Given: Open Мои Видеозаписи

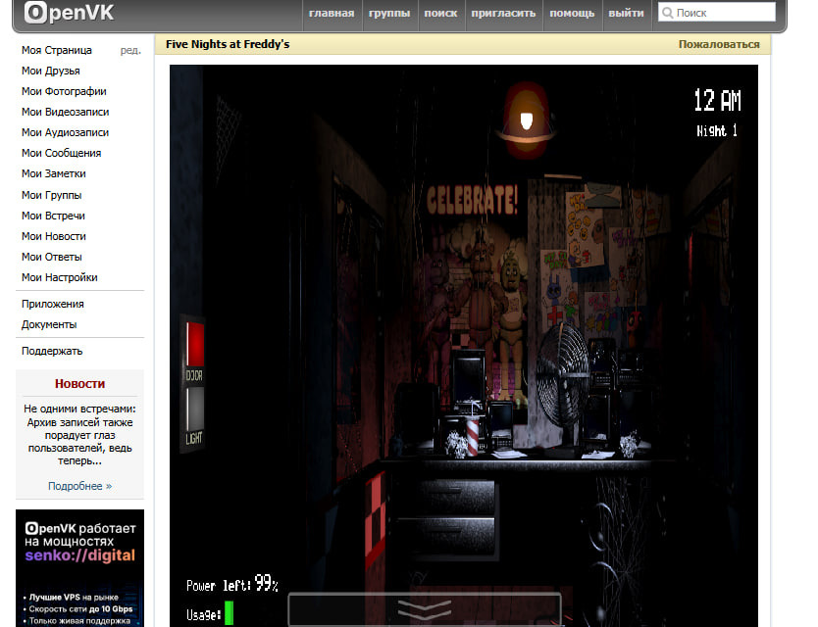Looking at the screenshot, I should click(x=65, y=112).
